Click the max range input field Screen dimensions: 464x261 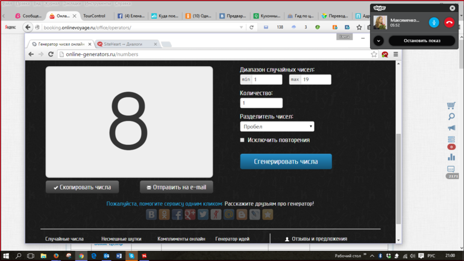[x=315, y=79]
